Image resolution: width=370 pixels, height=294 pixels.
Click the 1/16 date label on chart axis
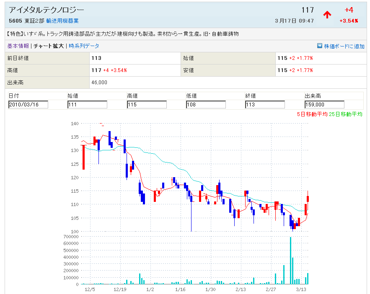180,289
